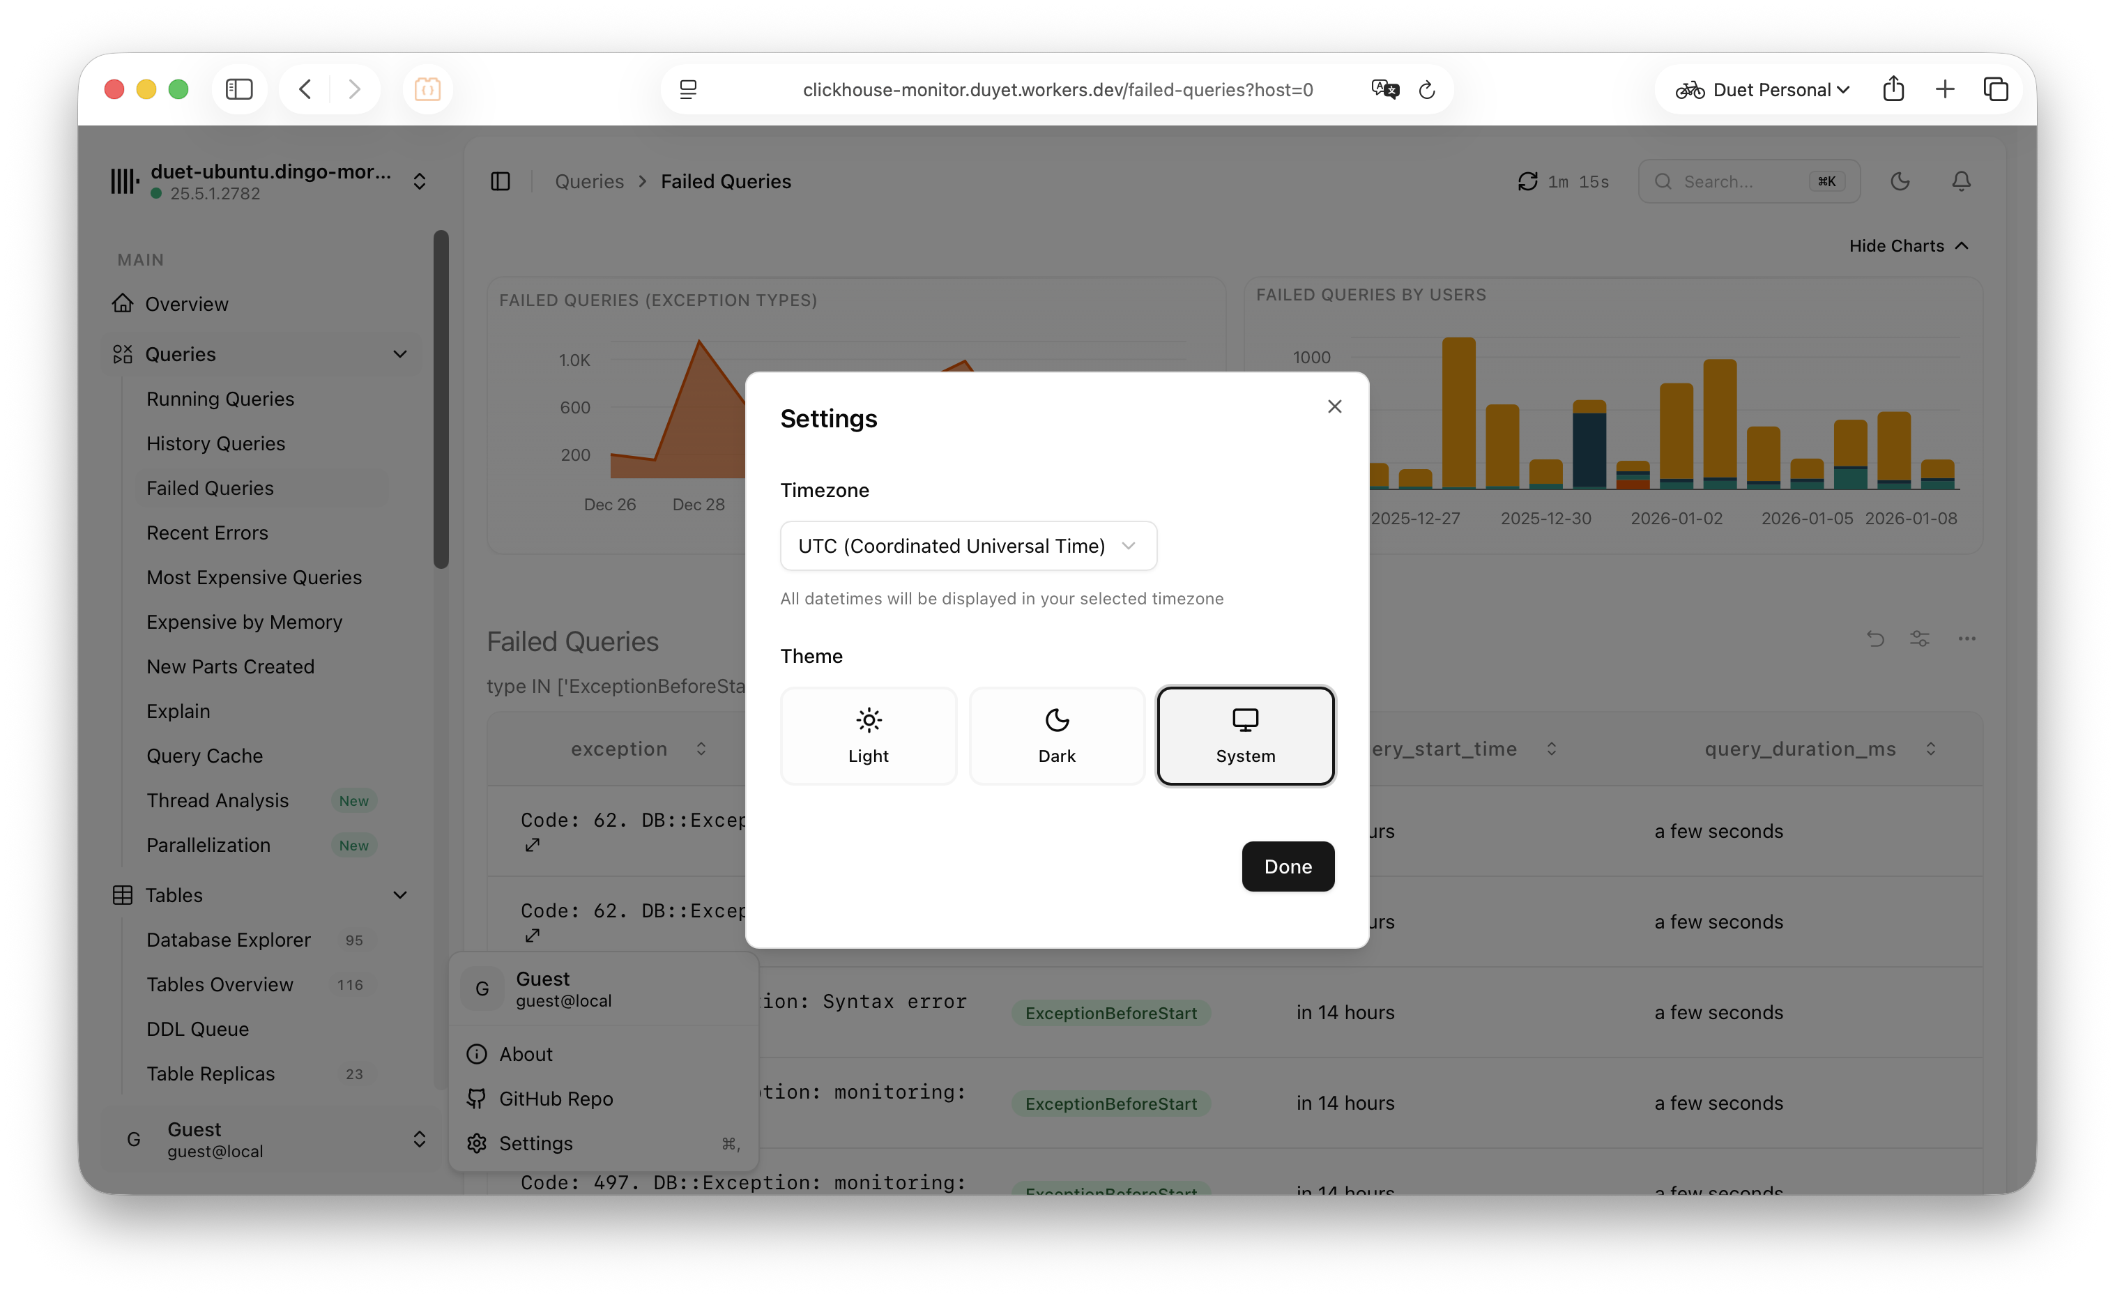Viewport: 2115px width, 1298px height.
Task: Open notifications bell icon
Action: point(1960,181)
